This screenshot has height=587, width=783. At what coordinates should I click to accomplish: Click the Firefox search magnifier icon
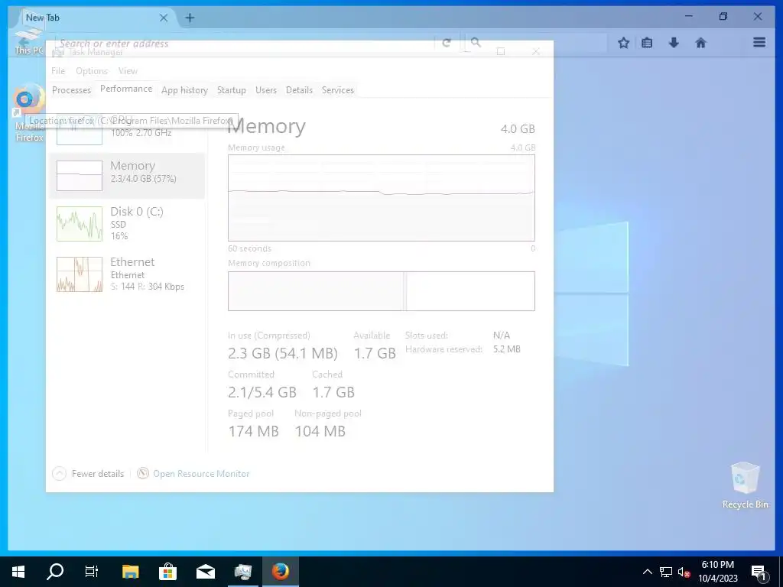476,43
